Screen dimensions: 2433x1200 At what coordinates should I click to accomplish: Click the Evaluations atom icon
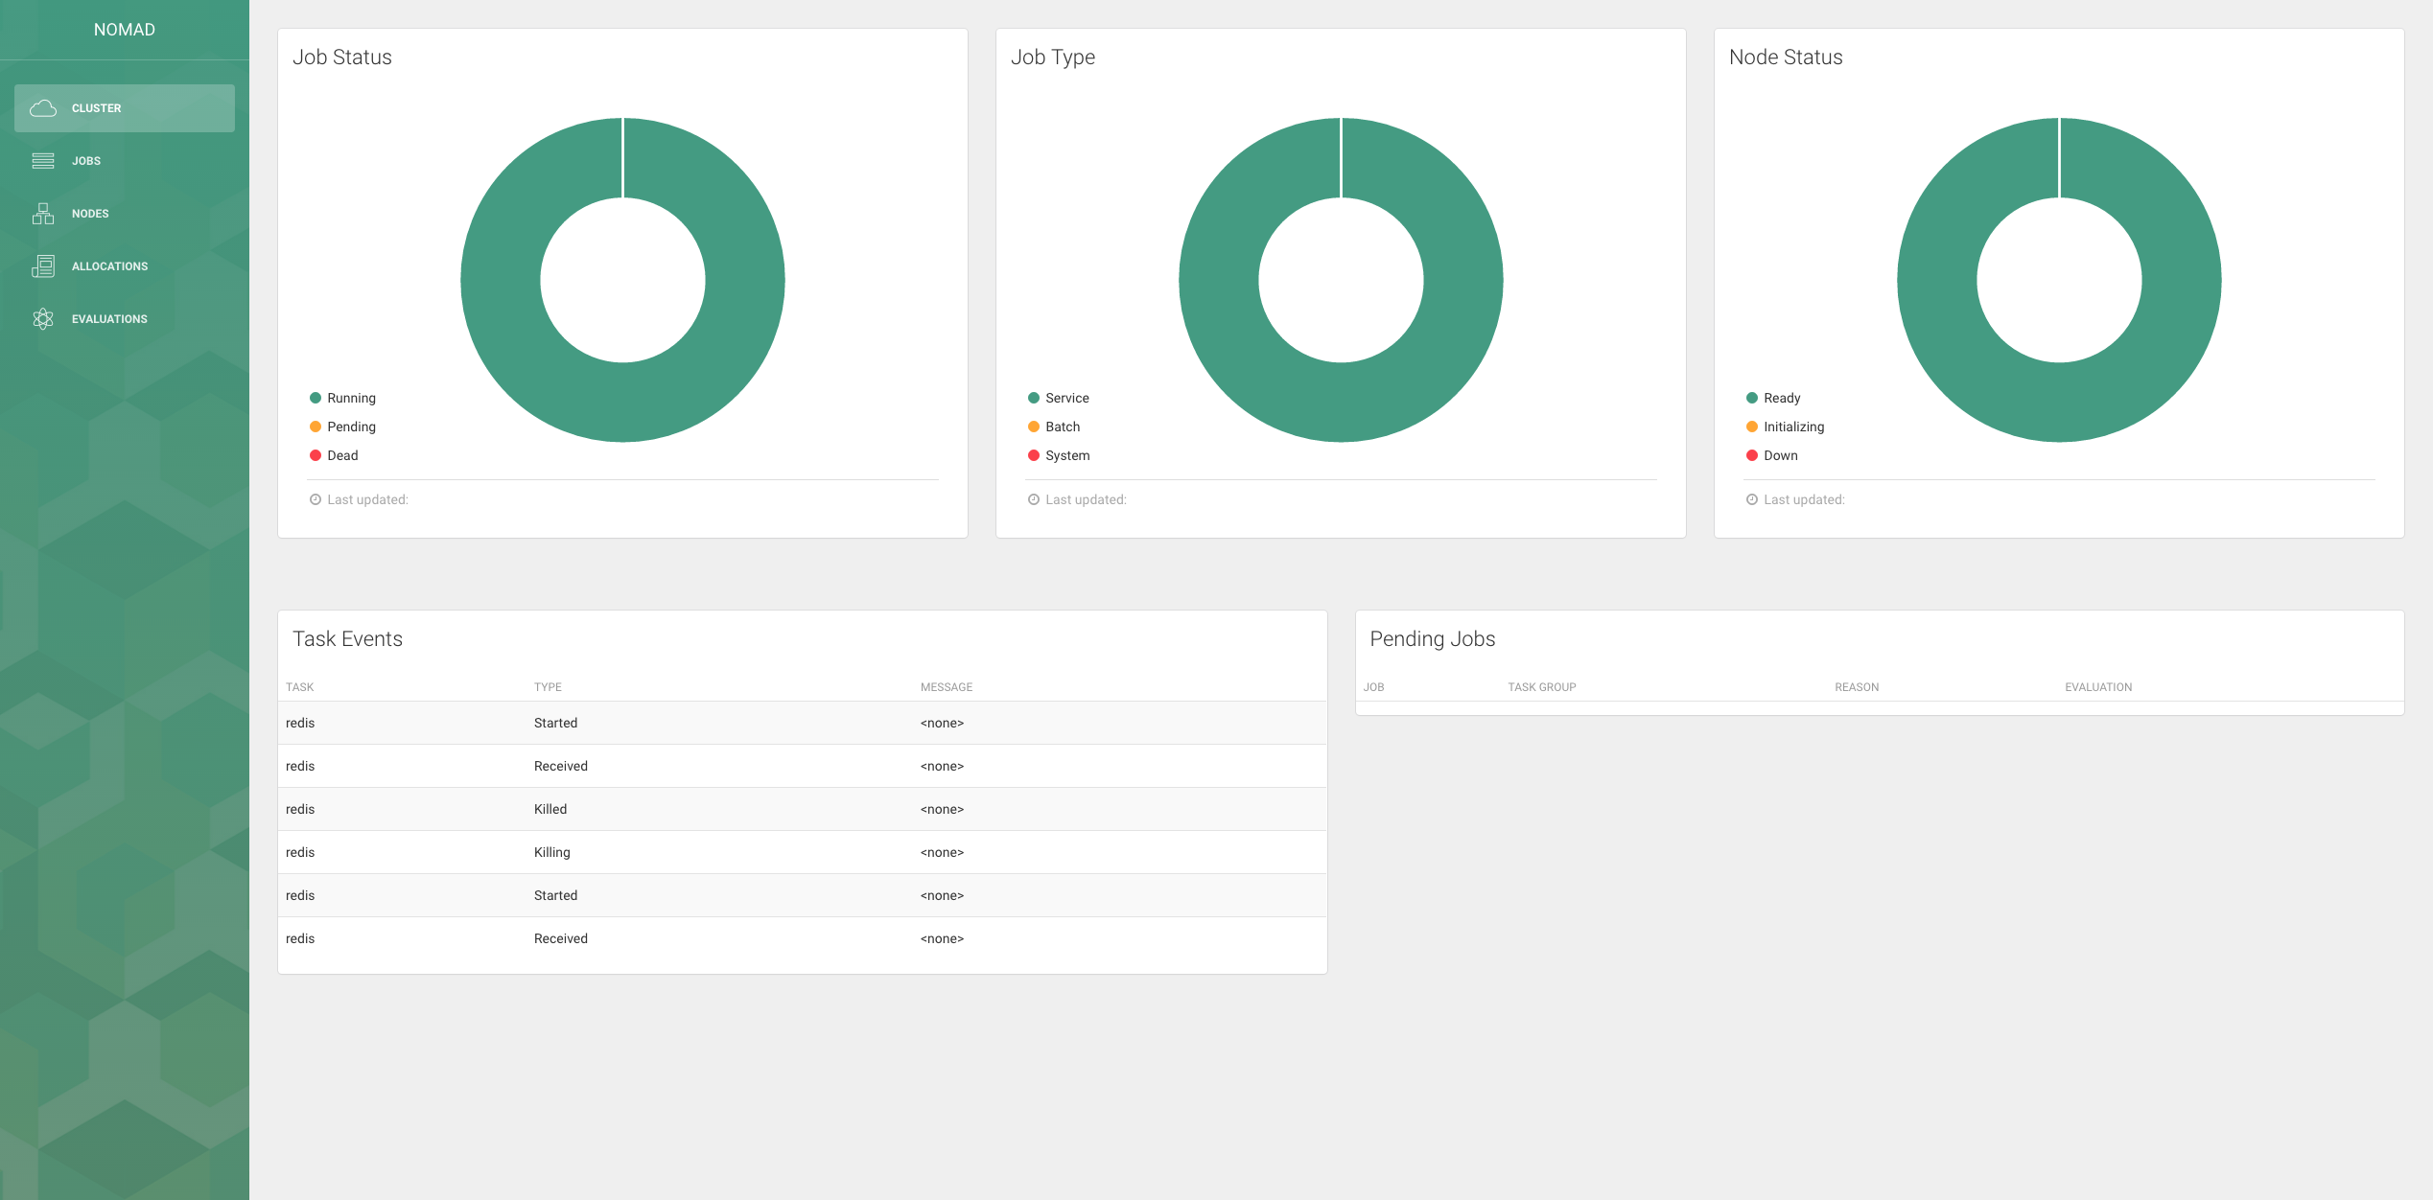(43, 319)
